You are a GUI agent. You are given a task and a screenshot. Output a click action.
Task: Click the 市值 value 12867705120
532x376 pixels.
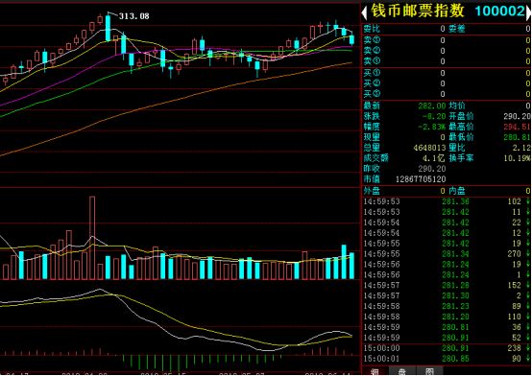421,179
